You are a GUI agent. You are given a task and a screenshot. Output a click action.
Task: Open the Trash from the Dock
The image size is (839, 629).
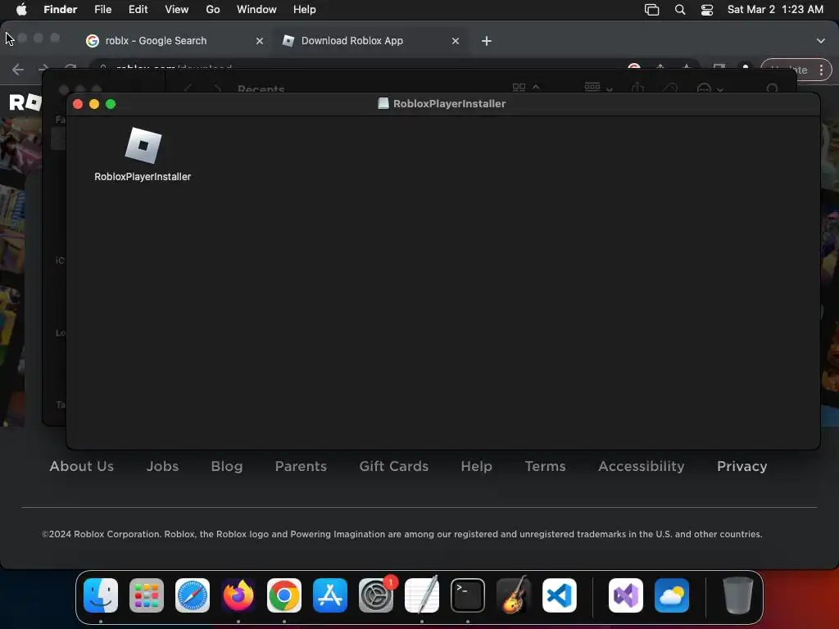pos(738,595)
